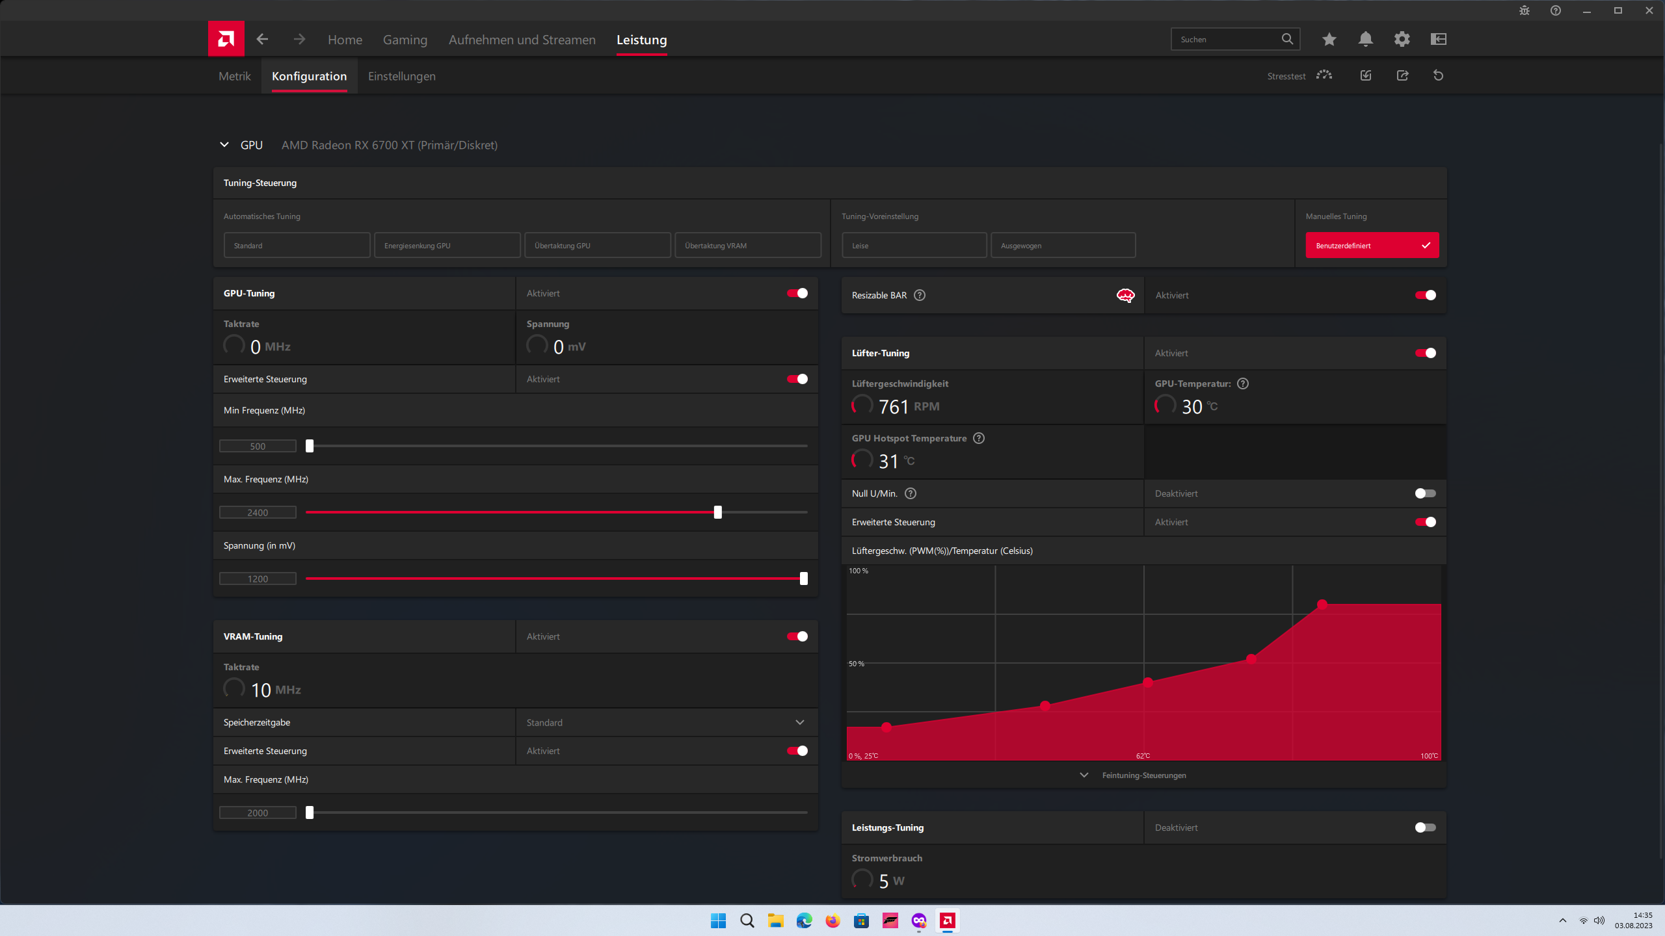
Task: Enable Null U/Min. for the fan
Action: (1425, 493)
